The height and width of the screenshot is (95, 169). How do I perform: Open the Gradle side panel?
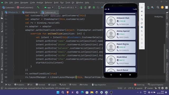(167, 15)
